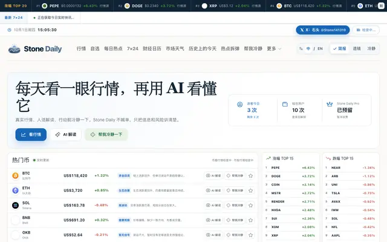Select the 冷静 view mode

[371, 48]
